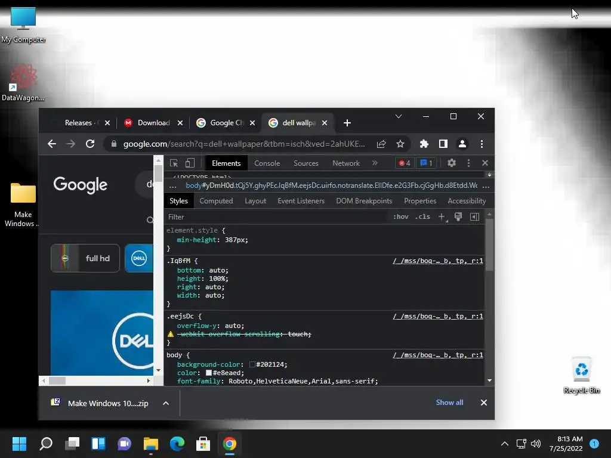The height and width of the screenshot is (458, 611).
Task: Click the styles Filter input field
Action: point(277,217)
